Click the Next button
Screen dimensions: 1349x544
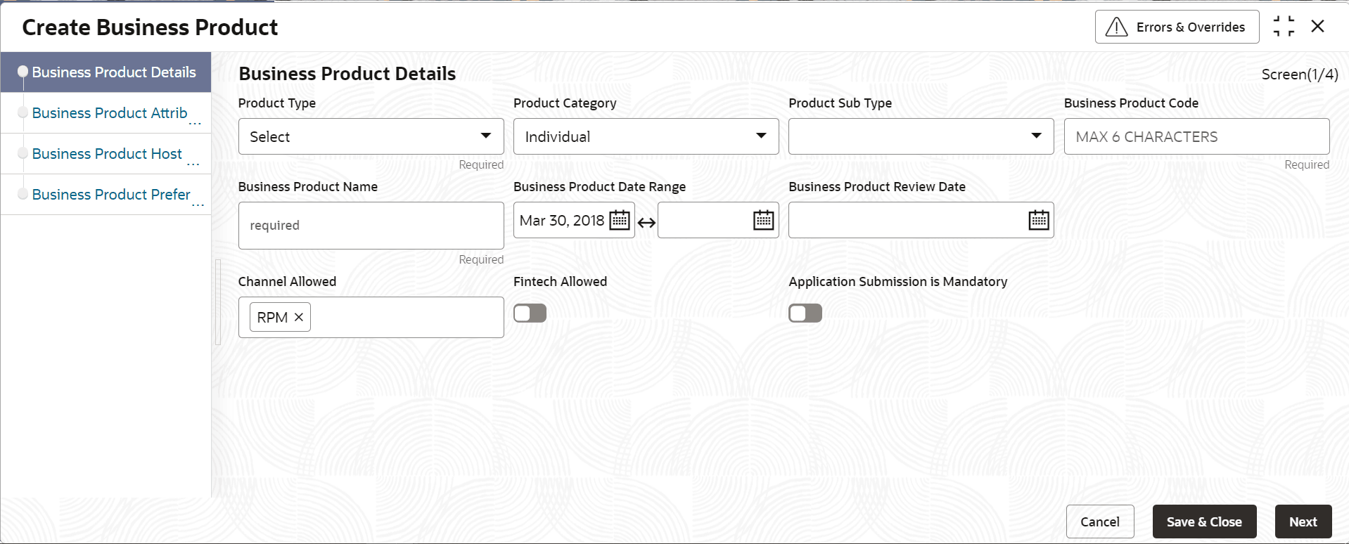click(x=1303, y=522)
